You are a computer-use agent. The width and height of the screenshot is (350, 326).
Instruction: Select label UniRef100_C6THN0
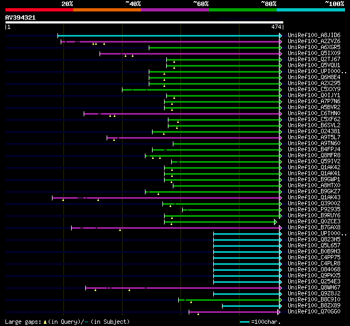coord(314,114)
